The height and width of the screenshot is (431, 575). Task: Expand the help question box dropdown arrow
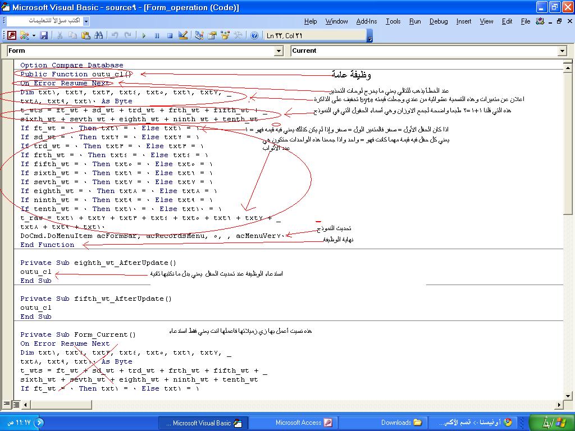pyautogui.click(x=86, y=21)
